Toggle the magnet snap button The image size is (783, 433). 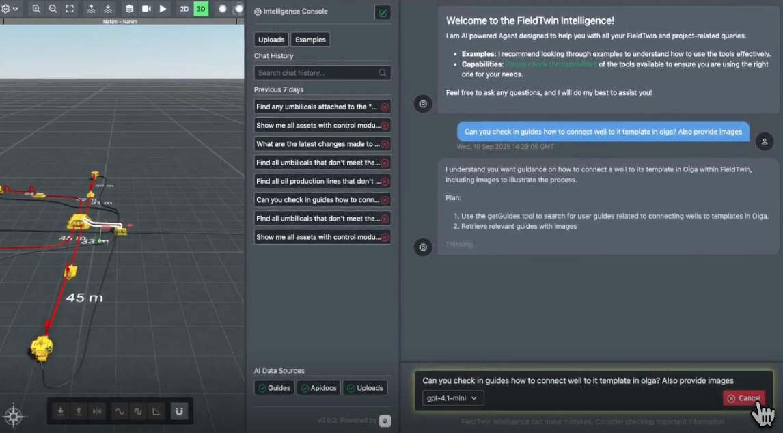179,411
